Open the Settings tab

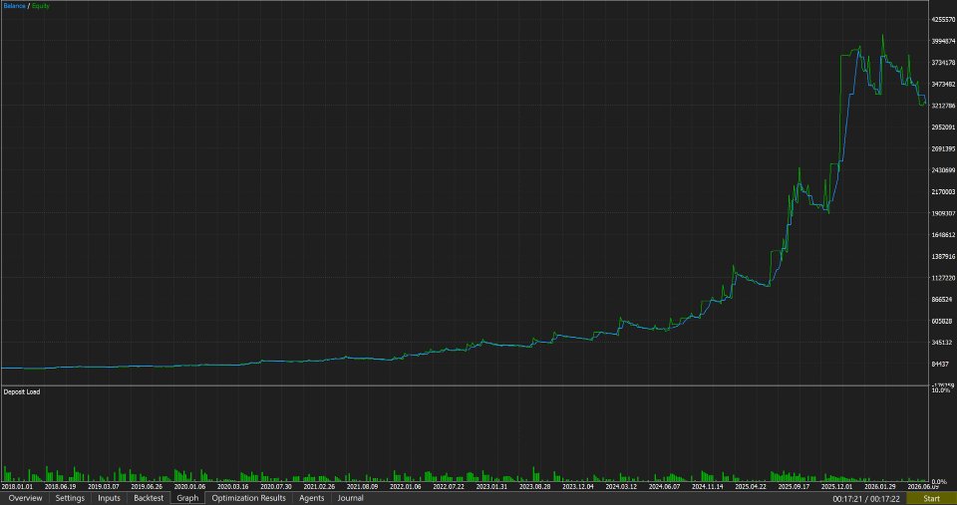(70, 498)
